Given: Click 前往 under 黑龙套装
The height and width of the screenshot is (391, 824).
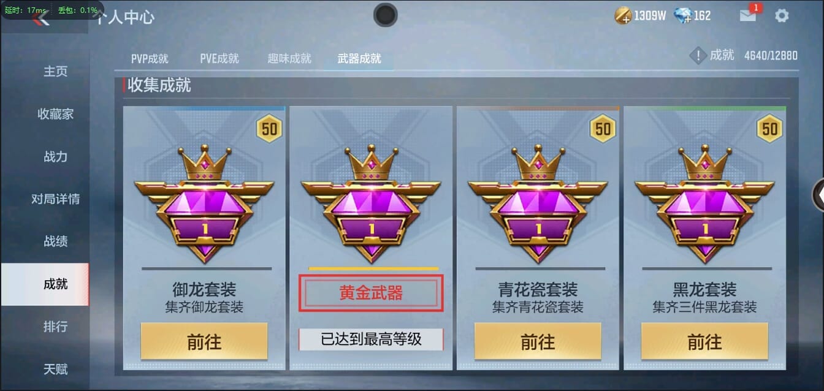Looking at the screenshot, I should (704, 341).
